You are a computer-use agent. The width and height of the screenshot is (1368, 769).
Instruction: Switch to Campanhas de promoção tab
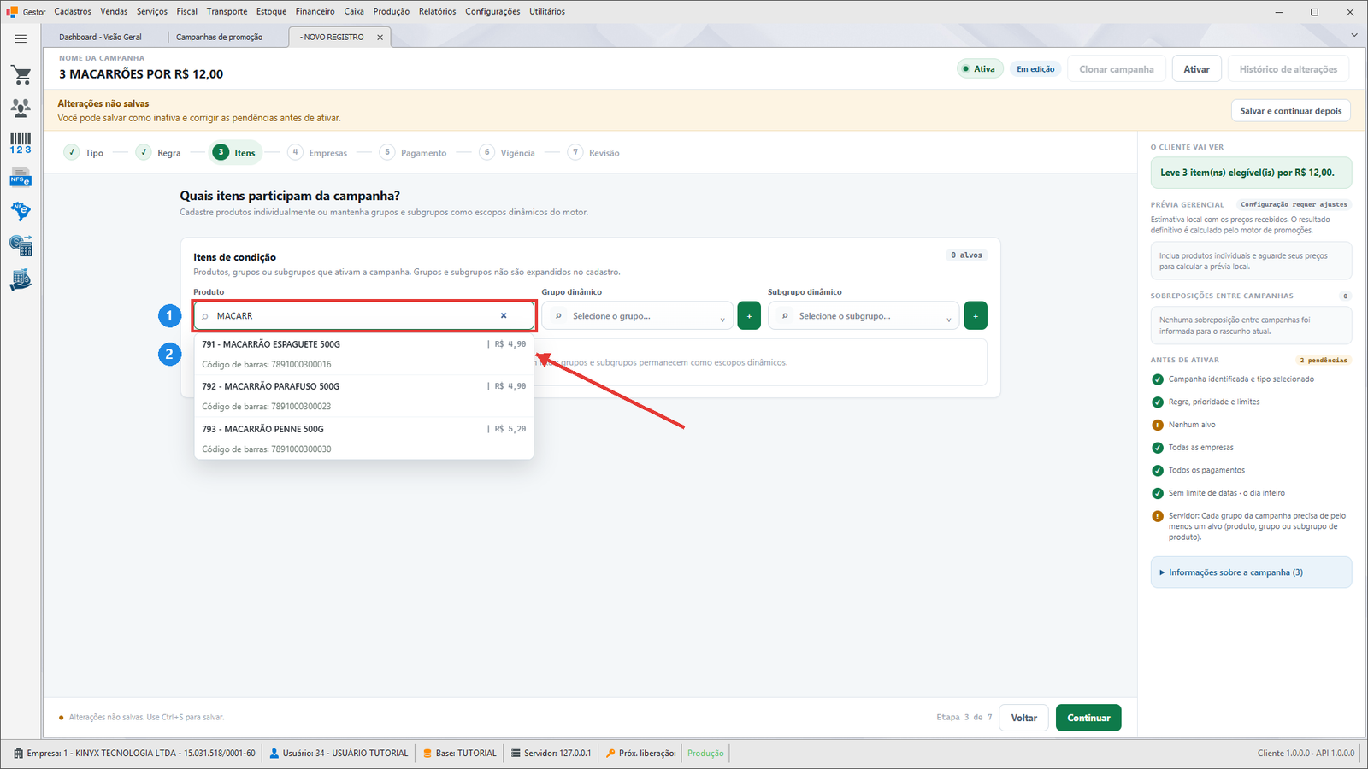coord(220,38)
